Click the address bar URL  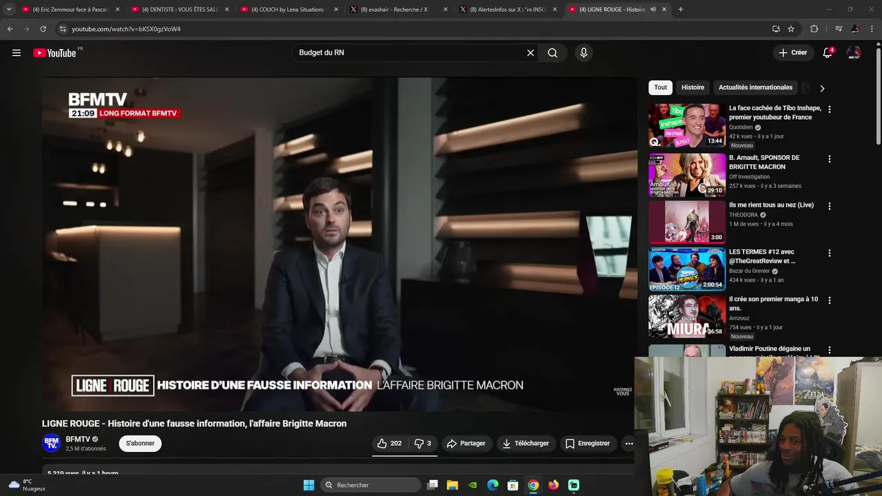[126, 29]
